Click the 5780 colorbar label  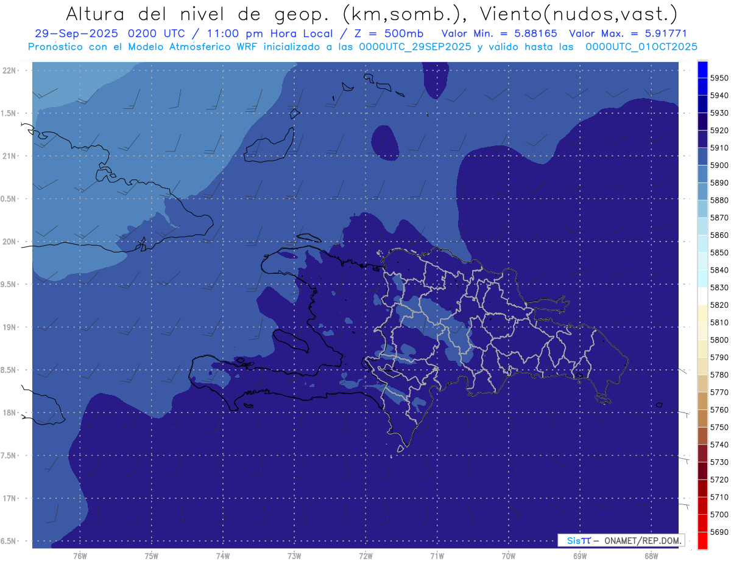click(719, 375)
